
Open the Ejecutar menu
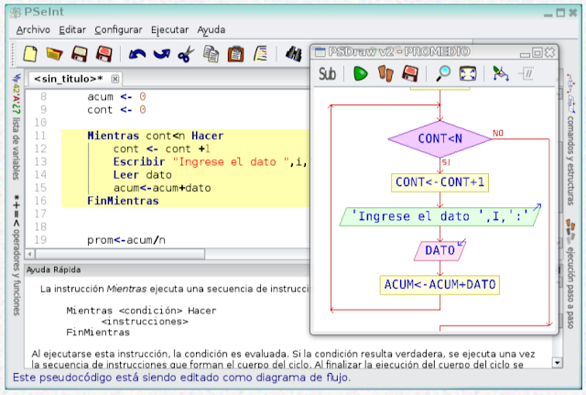(169, 30)
